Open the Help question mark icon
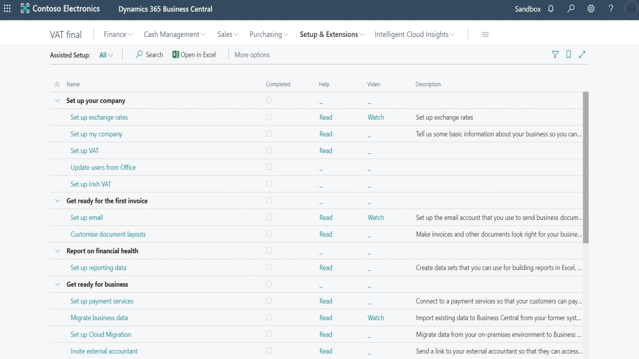The height and width of the screenshot is (359, 639). coord(611,9)
